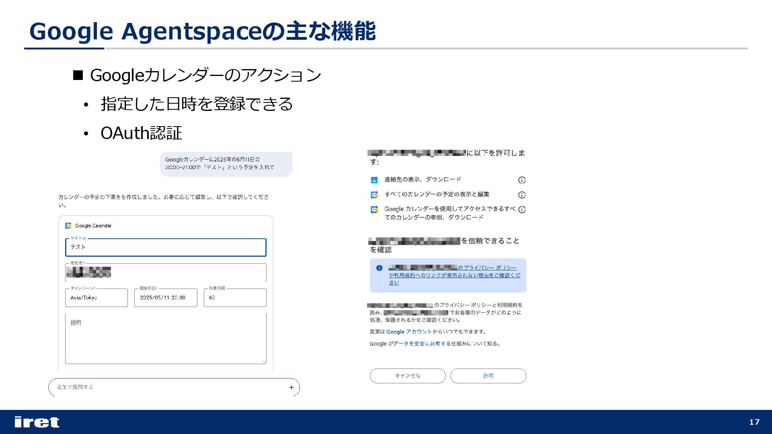Open the info icon for すべてのカレンダーの予定の表示と編集
The height and width of the screenshot is (434, 772).
click(x=522, y=195)
